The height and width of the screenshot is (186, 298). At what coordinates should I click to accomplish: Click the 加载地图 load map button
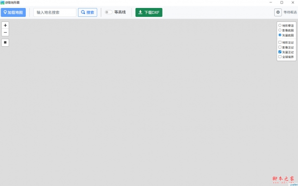click(13, 12)
